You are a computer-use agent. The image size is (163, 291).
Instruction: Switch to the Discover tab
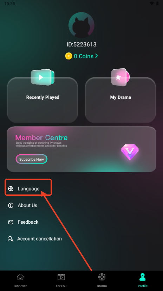20,280
